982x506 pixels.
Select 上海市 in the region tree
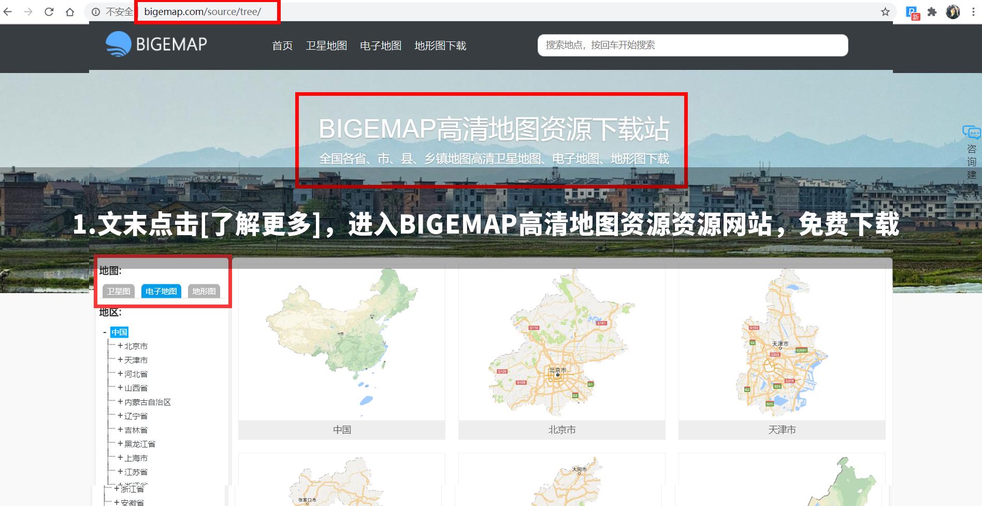[136, 458]
